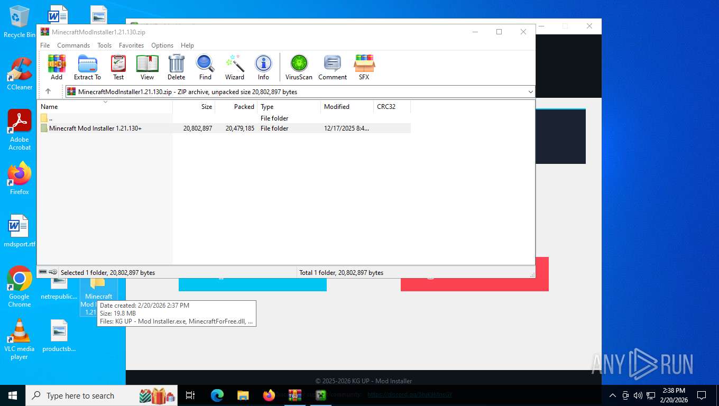Run the Test archive tool

coord(118,67)
